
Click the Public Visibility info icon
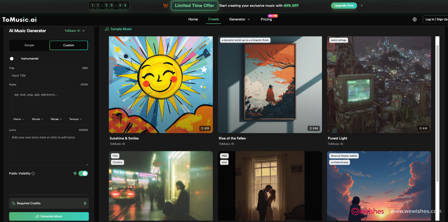[x=33, y=173]
